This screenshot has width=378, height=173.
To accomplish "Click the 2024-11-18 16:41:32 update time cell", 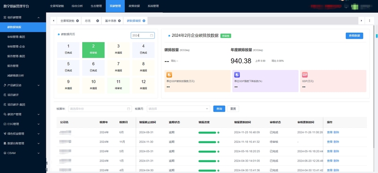I will [x=247, y=142].
